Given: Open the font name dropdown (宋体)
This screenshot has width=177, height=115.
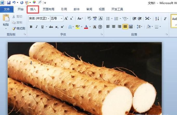Looking at the screenshot, I should [49, 19].
